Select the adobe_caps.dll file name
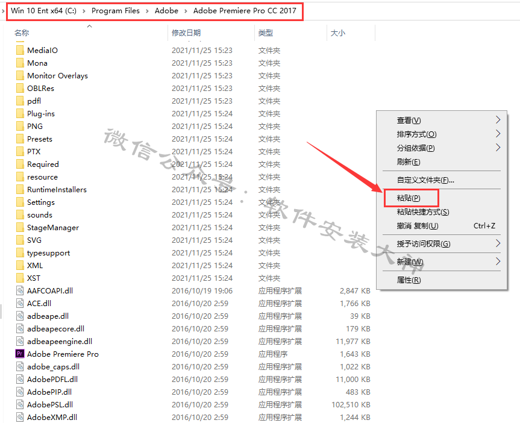The image size is (520, 423). click(x=54, y=366)
